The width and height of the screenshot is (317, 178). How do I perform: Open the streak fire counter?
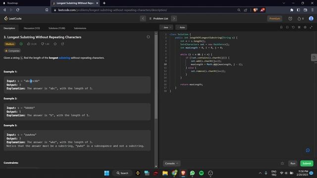coord(301,18)
